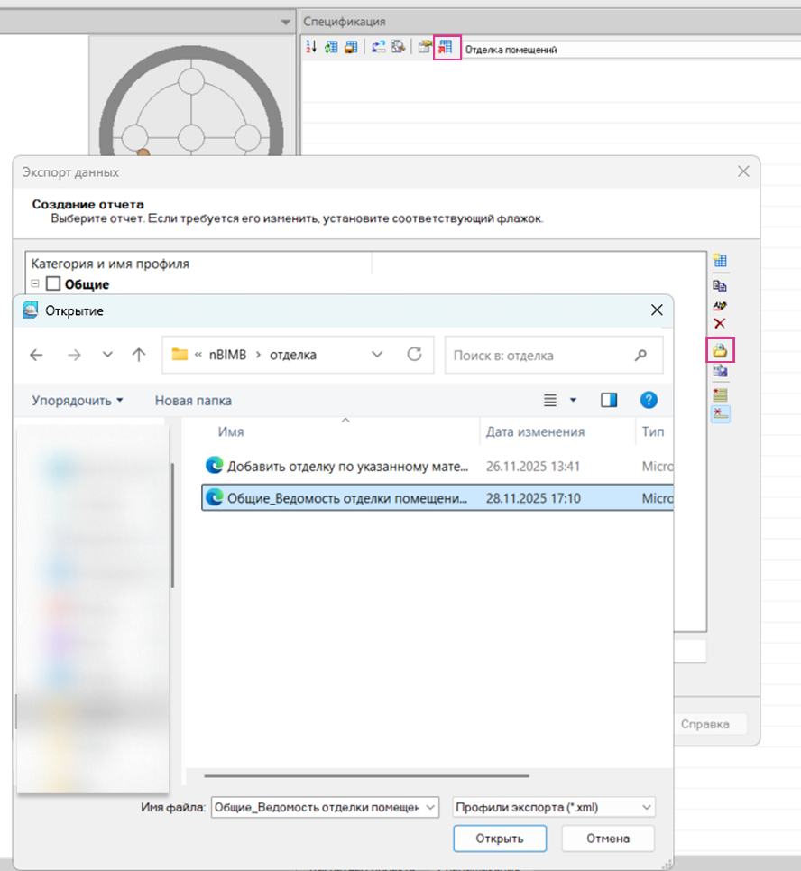This screenshot has height=871, width=801.
Task: Click the new report table icon
Action: pyautogui.click(x=720, y=261)
